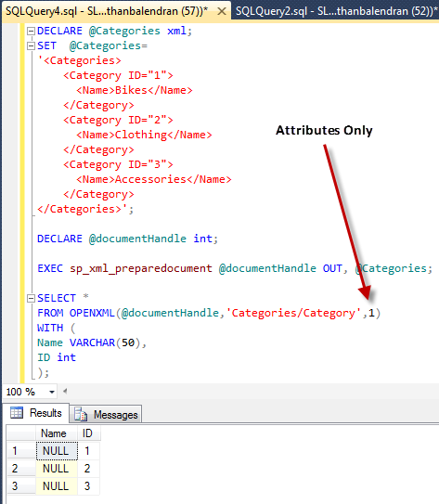
Task: Open the Results tab
Action: coord(36,413)
